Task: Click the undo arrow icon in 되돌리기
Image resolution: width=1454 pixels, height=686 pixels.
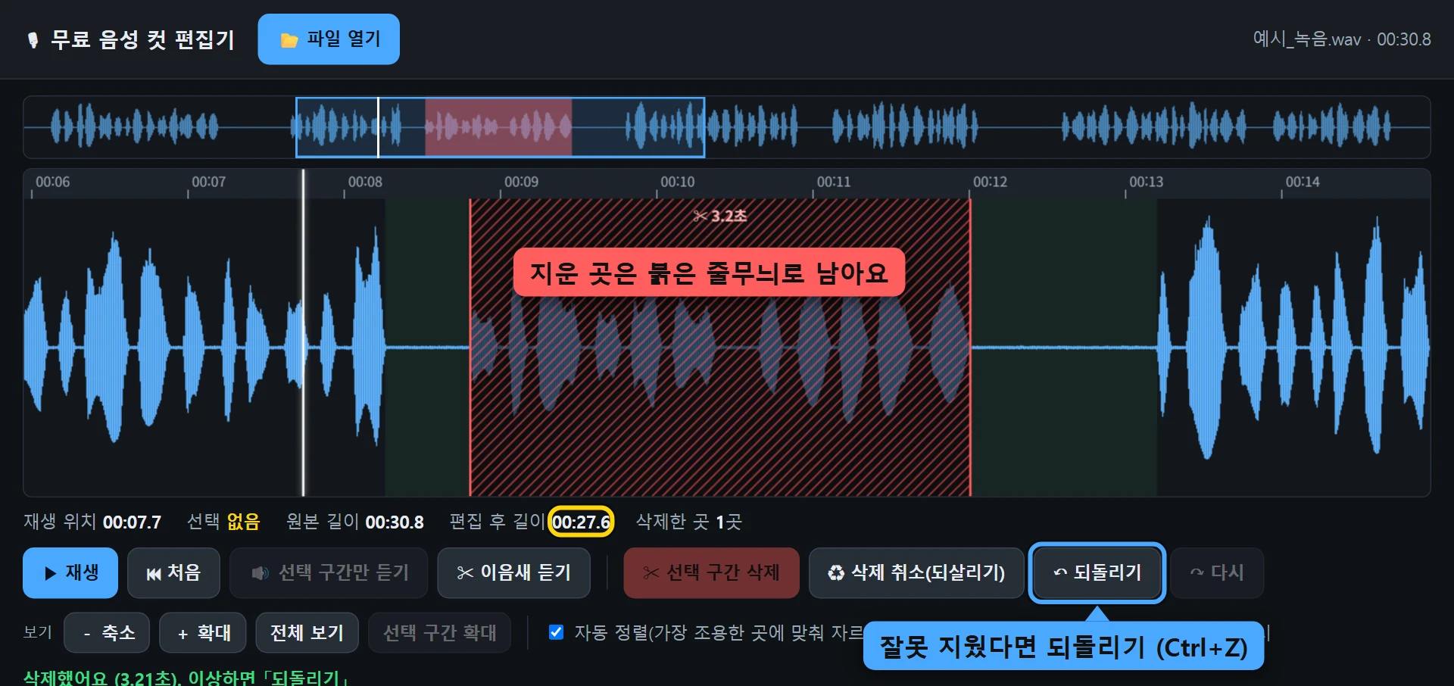Action: coord(1060,573)
